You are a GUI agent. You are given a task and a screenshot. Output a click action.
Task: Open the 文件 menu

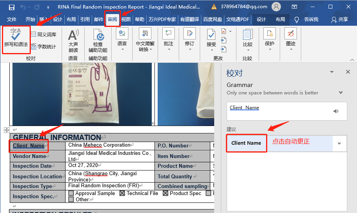(12, 20)
